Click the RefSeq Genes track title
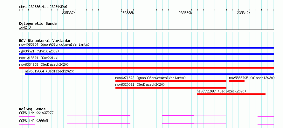The width and height of the screenshot is (283, 128). [x=32, y=109]
